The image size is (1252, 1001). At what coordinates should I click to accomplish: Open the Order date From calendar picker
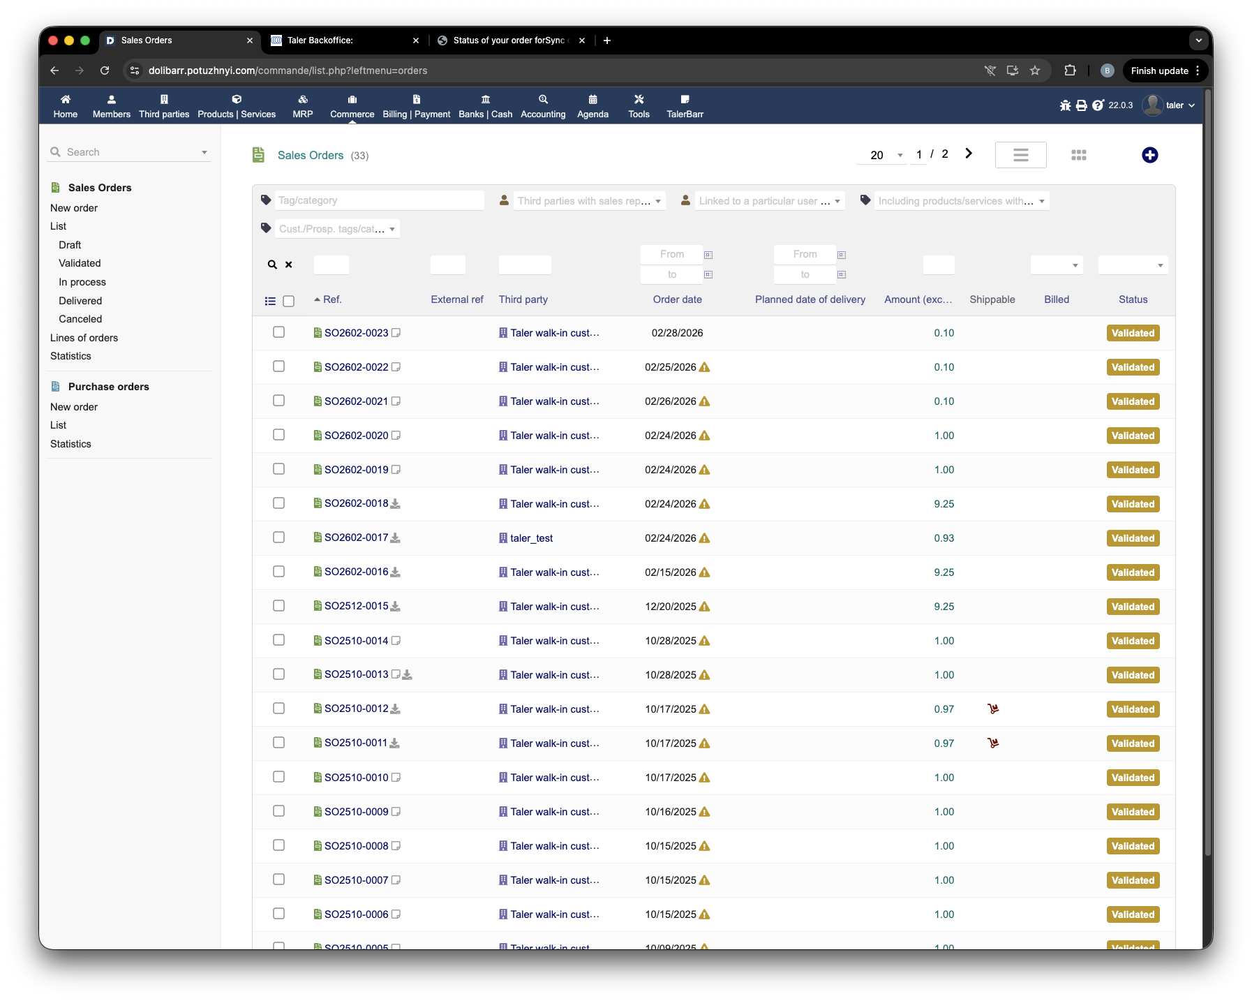[x=708, y=255]
